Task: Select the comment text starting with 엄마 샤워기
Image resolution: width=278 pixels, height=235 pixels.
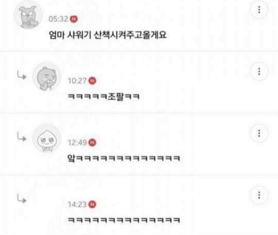Action: click(x=108, y=35)
